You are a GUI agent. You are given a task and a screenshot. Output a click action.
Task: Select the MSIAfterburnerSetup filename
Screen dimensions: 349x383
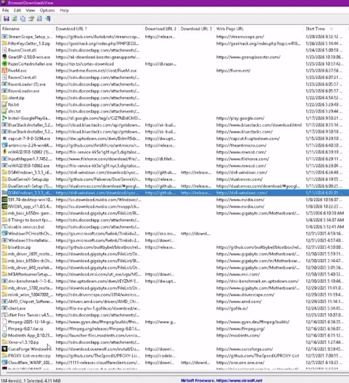pos(30,274)
